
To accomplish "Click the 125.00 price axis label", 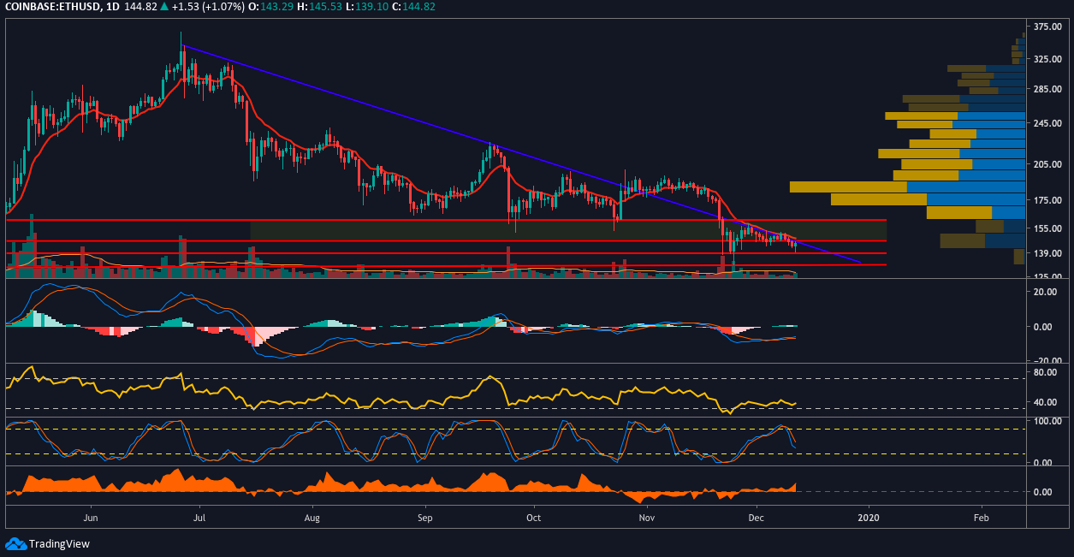I will tap(1047, 276).
